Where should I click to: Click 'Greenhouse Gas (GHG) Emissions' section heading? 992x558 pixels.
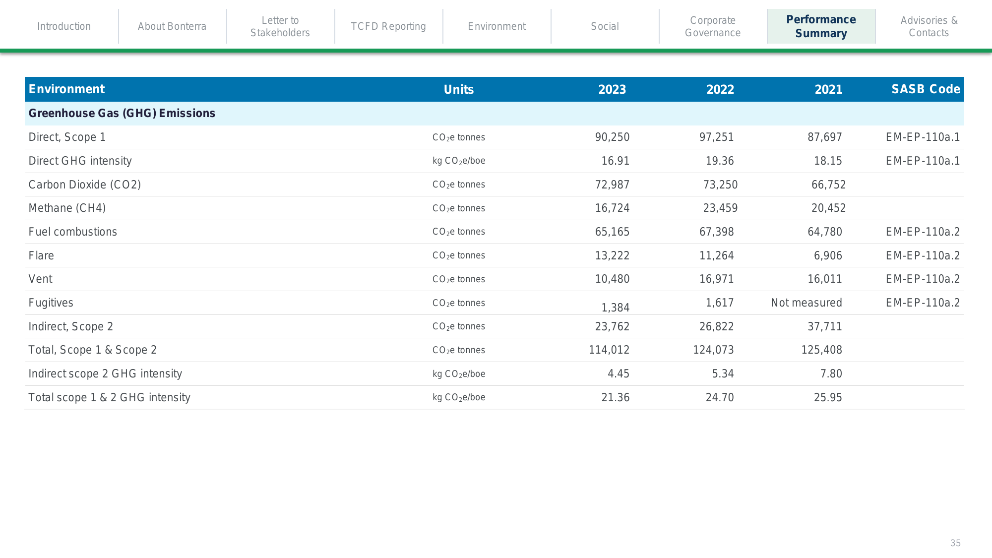122,113
